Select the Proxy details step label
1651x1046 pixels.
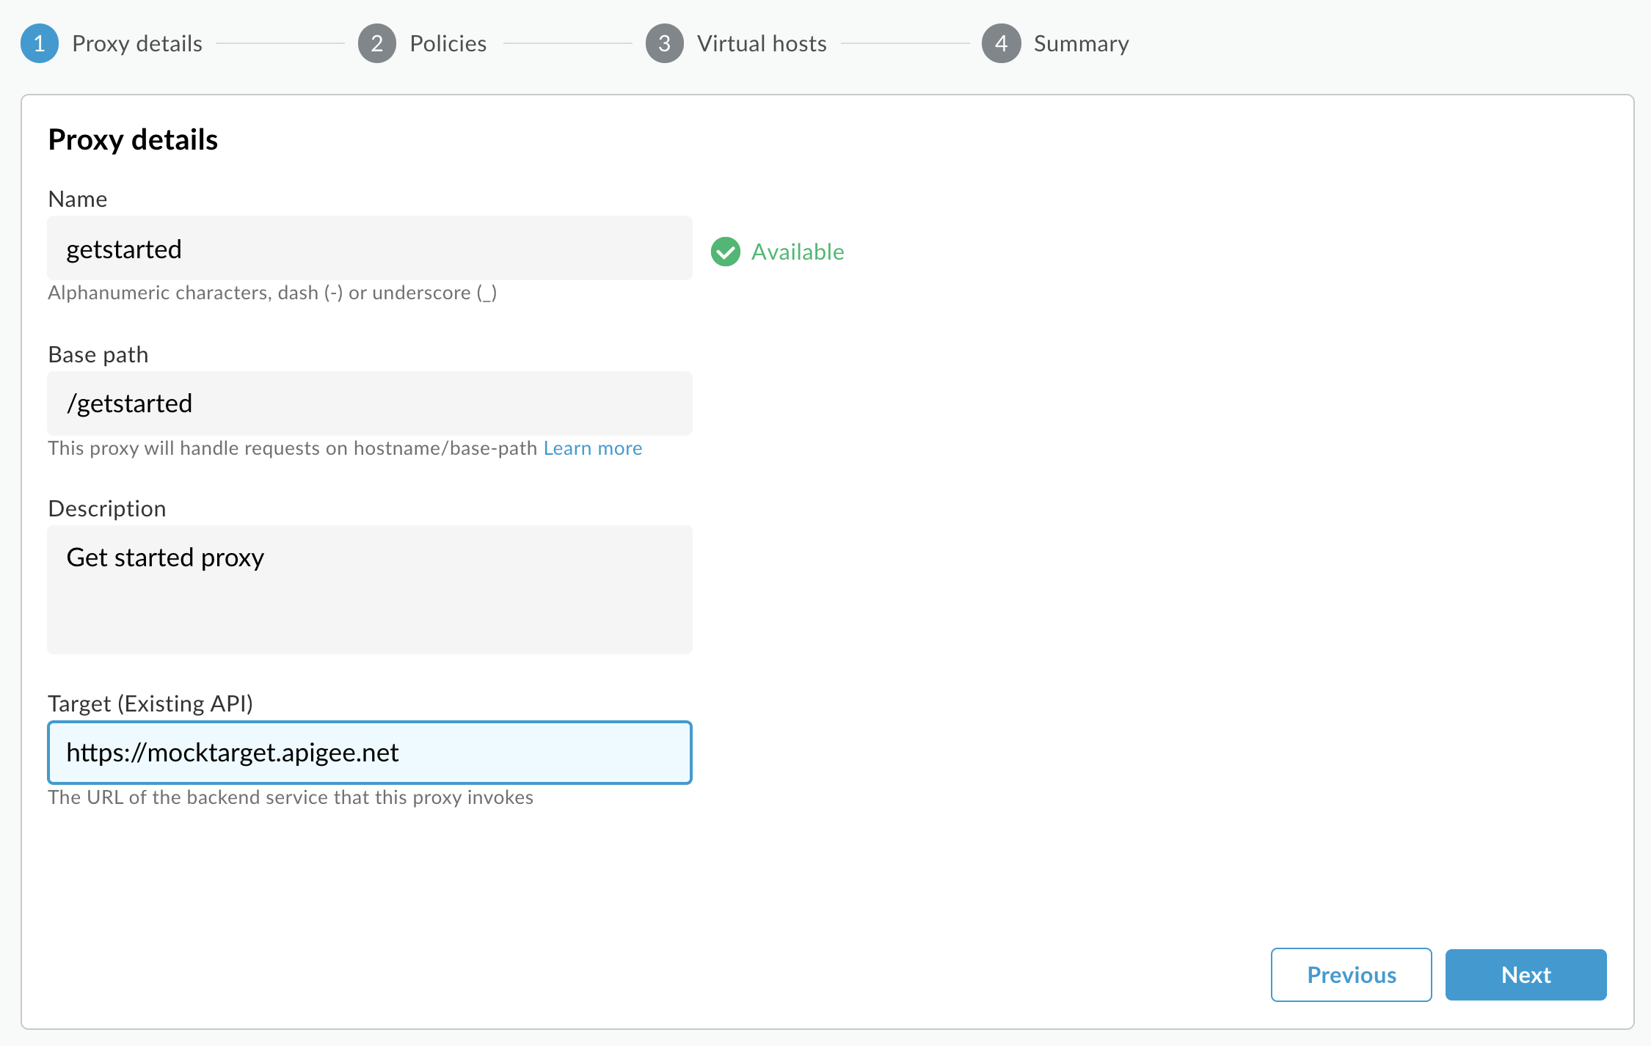click(x=137, y=44)
